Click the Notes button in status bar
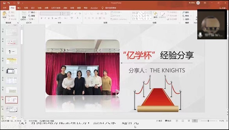The height and width of the screenshot is (130, 229). [x=159, y=121]
